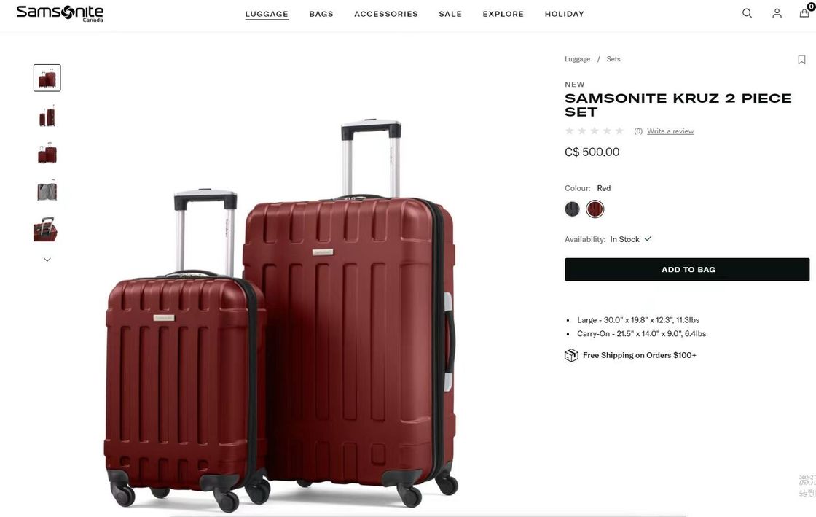The image size is (816, 517).
Task: Select the black colour swatch
Action: pyautogui.click(x=572, y=209)
